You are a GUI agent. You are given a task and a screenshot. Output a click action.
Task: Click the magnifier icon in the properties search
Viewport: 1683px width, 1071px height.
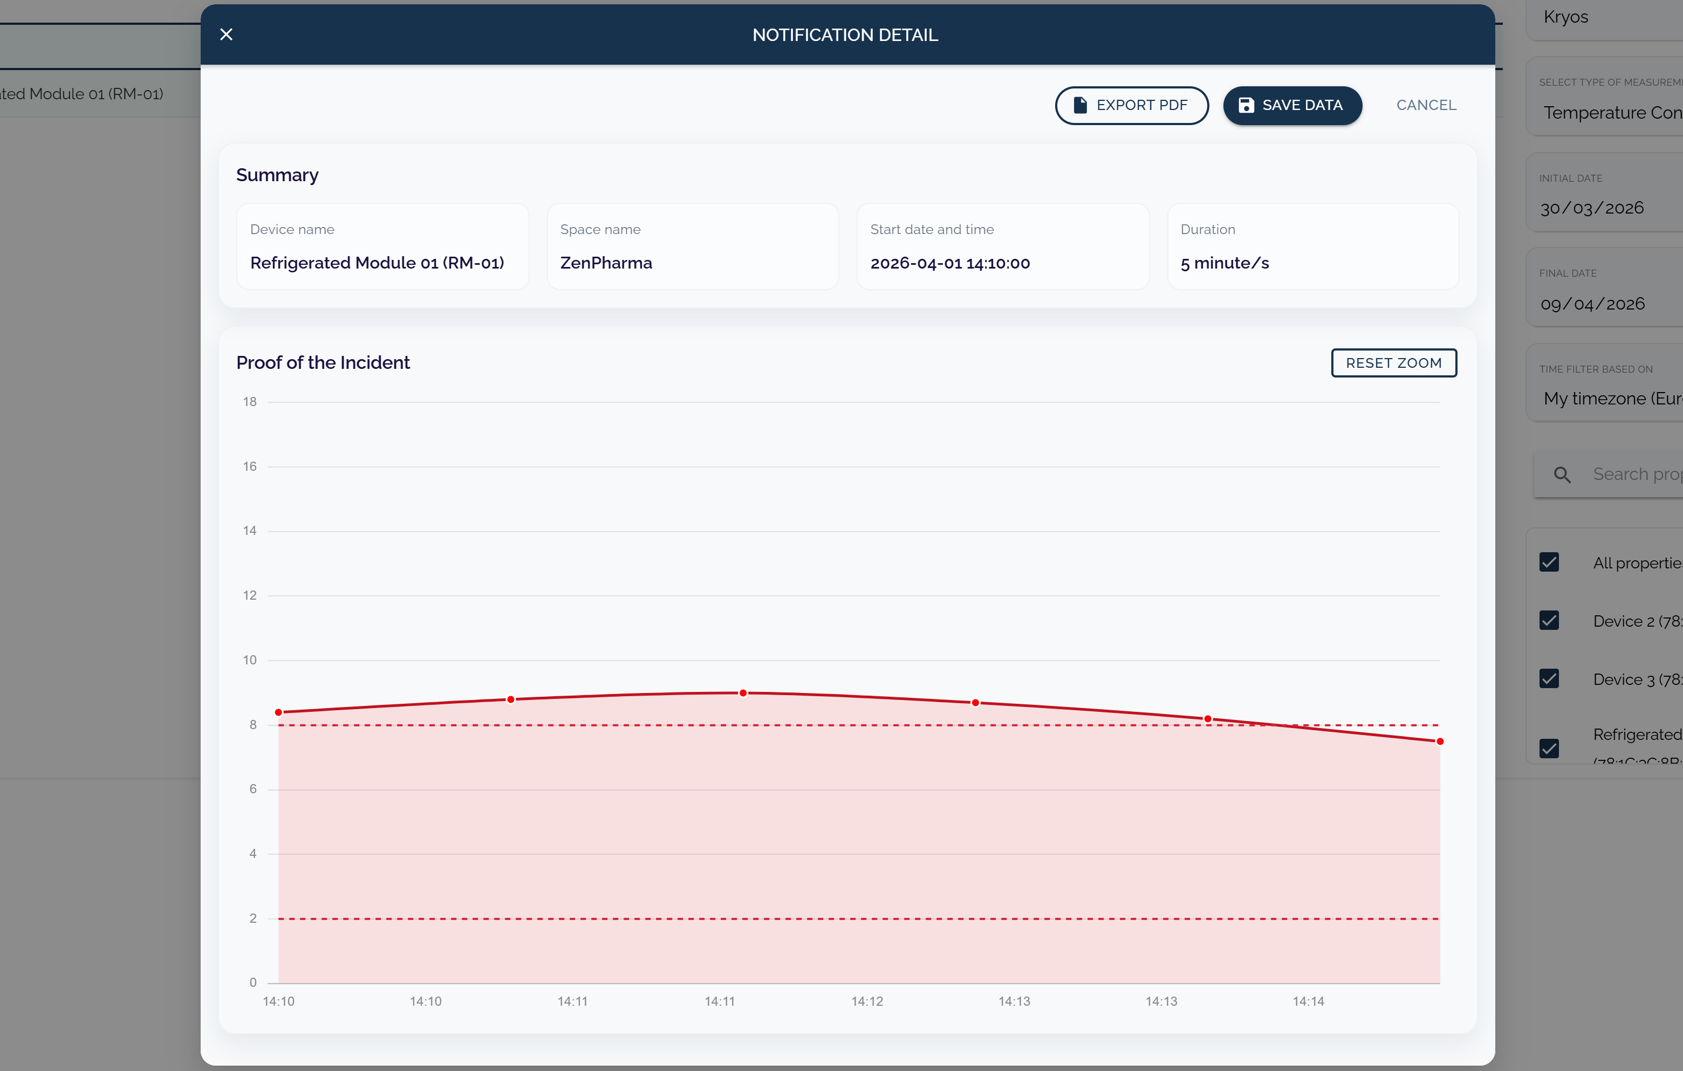coord(1563,473)
